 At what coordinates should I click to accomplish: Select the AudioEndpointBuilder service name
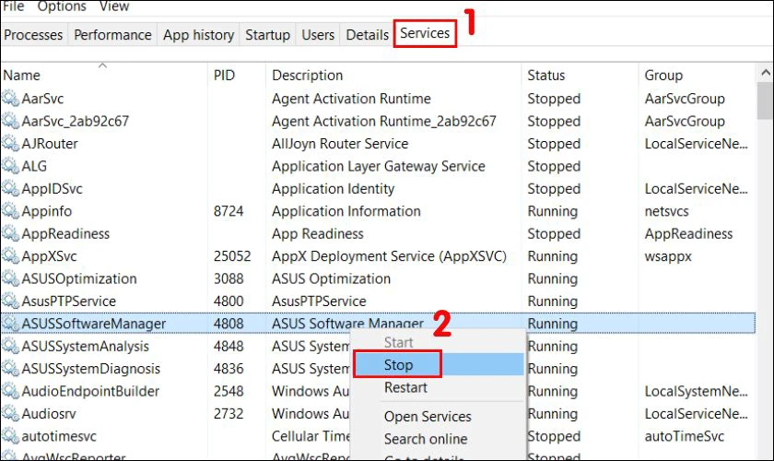90,391
